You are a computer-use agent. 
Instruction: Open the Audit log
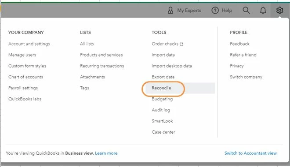point(161,110)
